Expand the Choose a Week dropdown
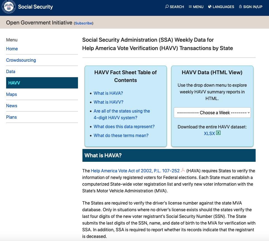269x241 pixels. (x=212, y=113)
